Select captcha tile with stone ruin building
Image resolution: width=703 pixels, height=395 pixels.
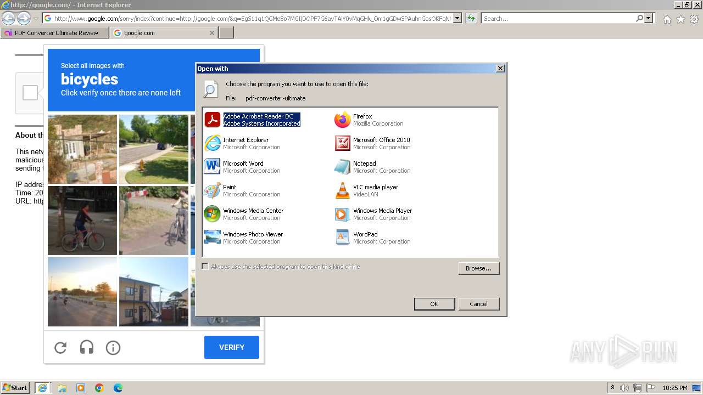tap(82, 149)
